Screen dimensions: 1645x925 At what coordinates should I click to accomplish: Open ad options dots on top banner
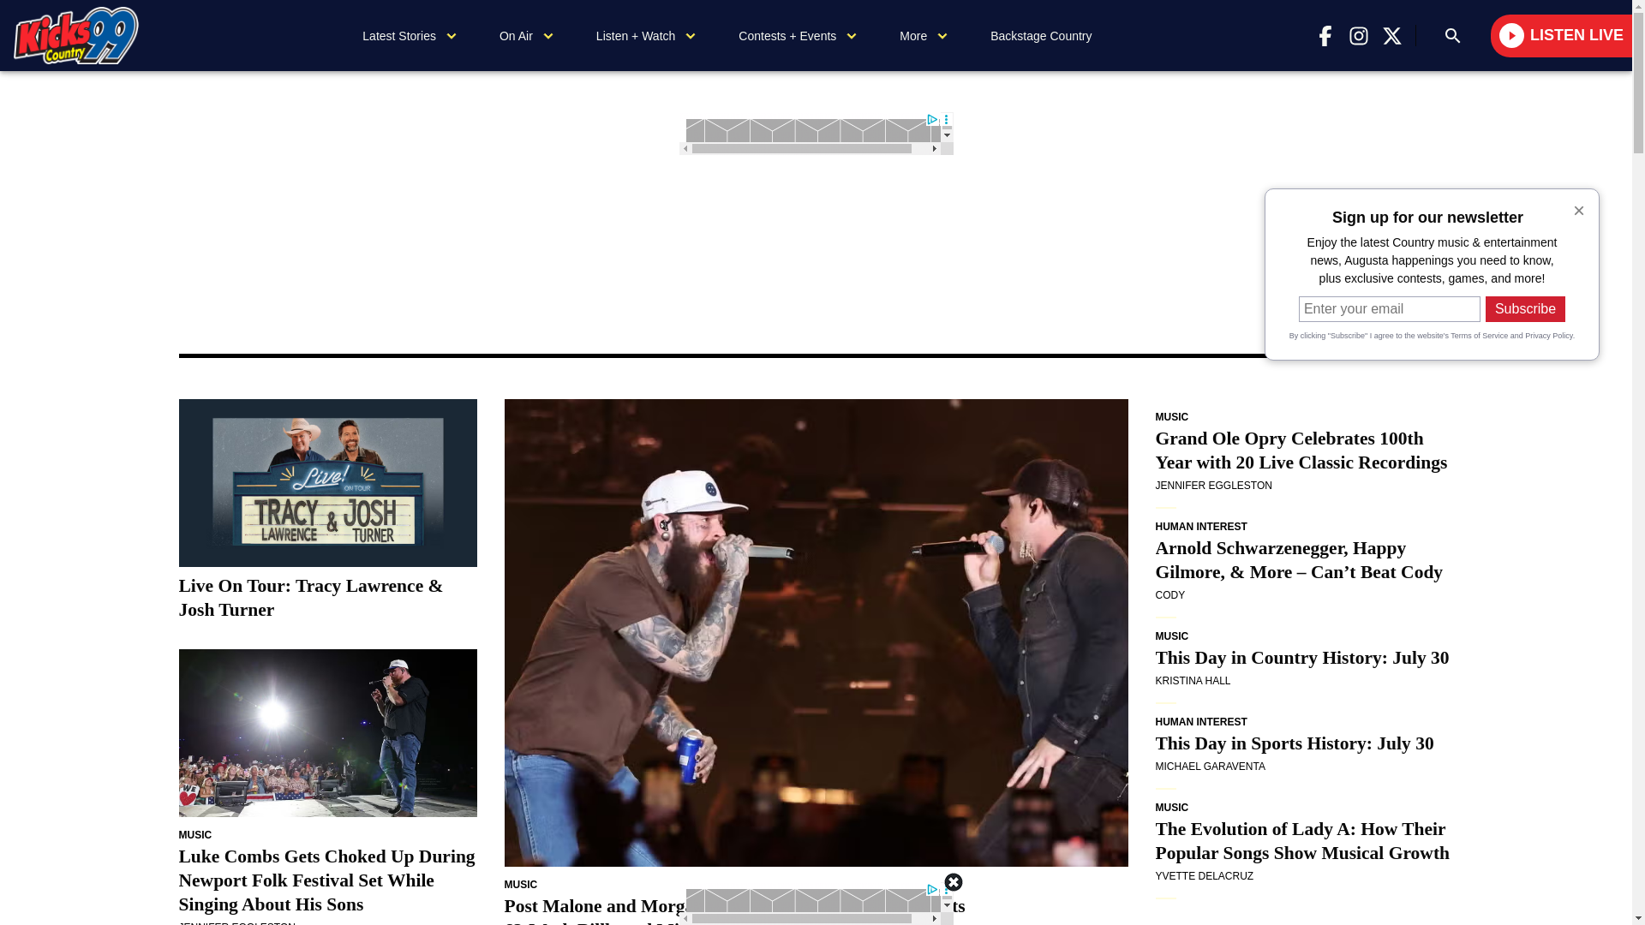pos(946,121)
